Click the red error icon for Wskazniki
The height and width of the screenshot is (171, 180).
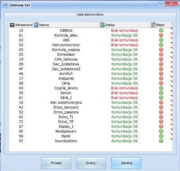[x=161, y=78]
